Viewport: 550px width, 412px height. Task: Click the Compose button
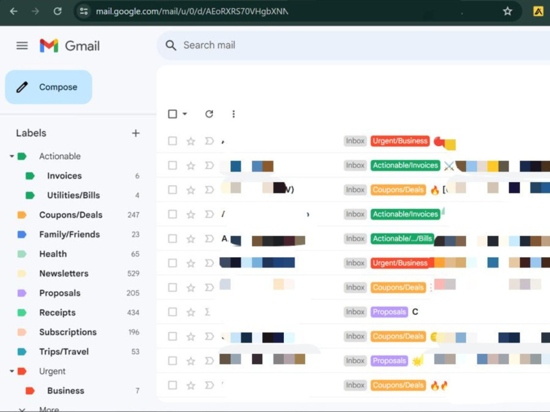point(48,87)
